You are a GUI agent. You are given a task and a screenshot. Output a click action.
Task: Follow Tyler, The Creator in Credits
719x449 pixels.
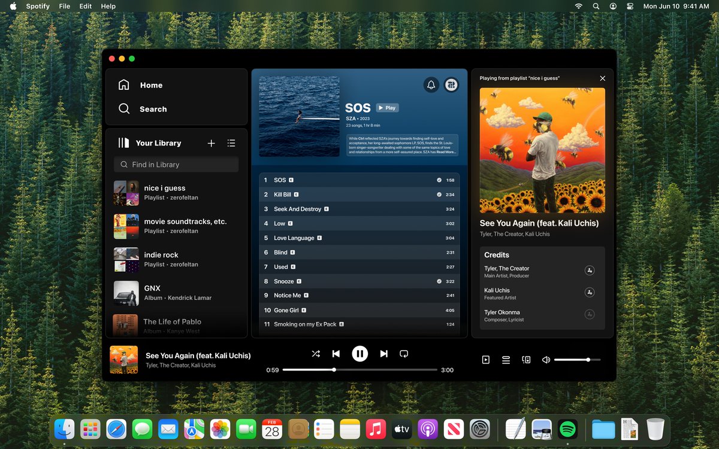590,271
